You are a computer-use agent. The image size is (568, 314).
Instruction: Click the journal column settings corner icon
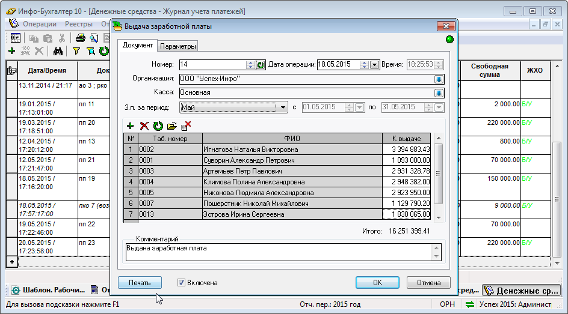(11, 70)
